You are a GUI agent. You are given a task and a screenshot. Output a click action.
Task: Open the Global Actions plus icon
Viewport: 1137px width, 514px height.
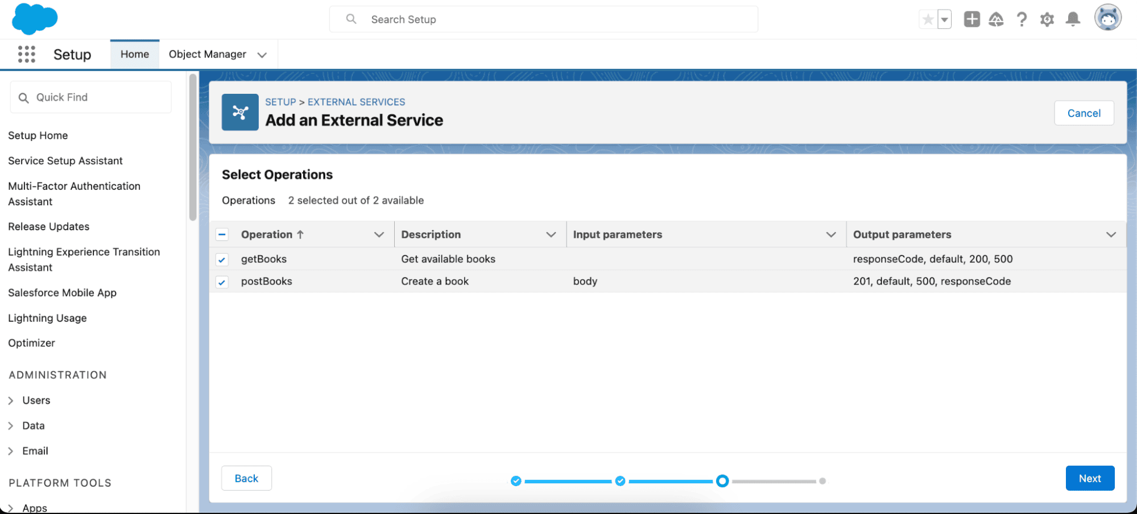[x=971, y=19]
